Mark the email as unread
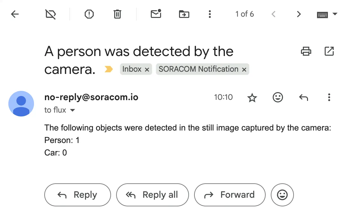Screen dimensions: 351x215 (x=156, y=14)
